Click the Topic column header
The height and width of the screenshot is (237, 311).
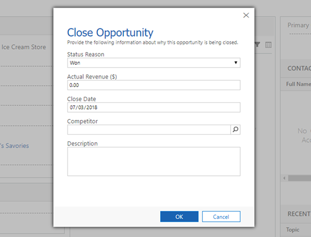pos(293,230)
